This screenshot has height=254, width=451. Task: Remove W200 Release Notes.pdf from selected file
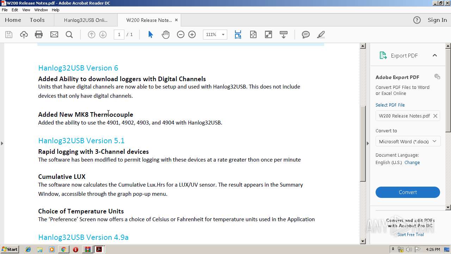[x=435, y=116]
